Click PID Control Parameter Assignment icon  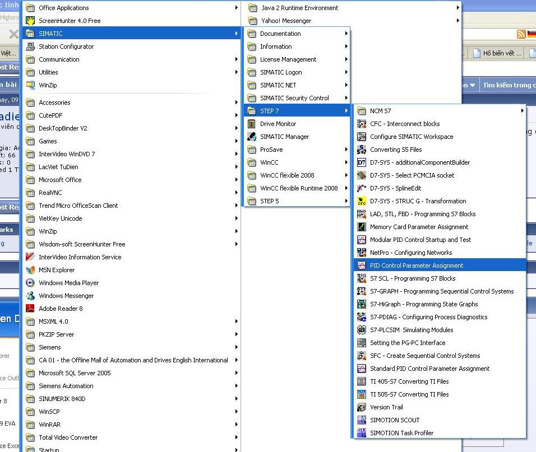(x=361, y=265)
